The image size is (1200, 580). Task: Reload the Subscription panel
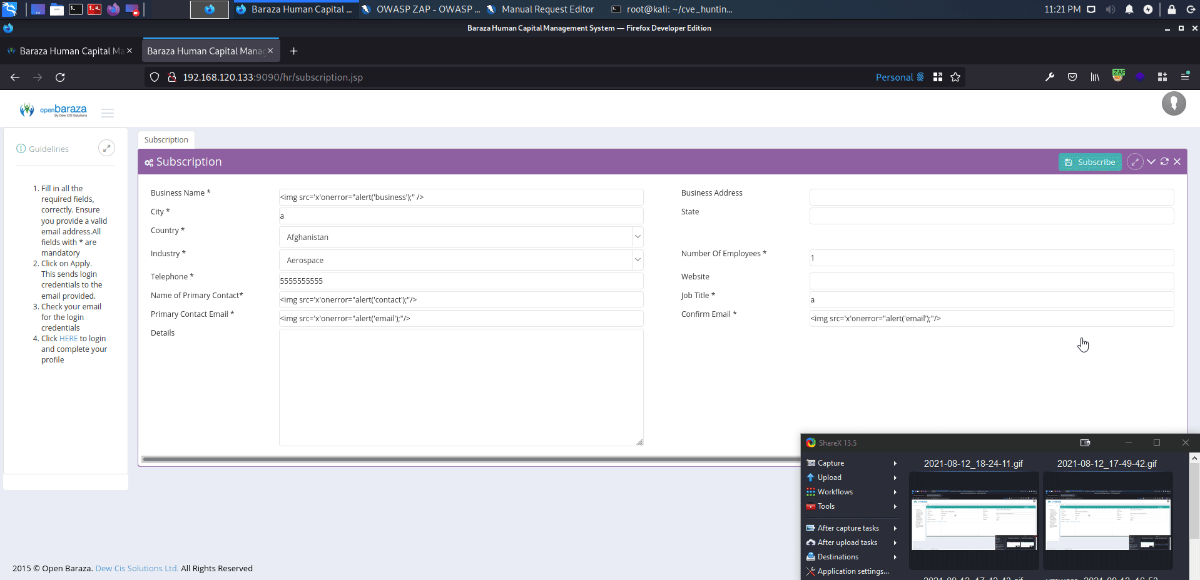click(x=1164, y=161)
